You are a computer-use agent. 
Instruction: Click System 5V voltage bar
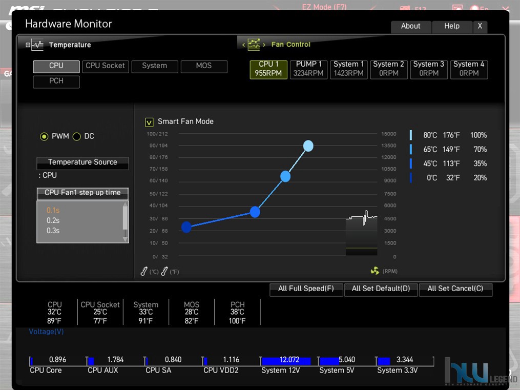coord(346,361)
